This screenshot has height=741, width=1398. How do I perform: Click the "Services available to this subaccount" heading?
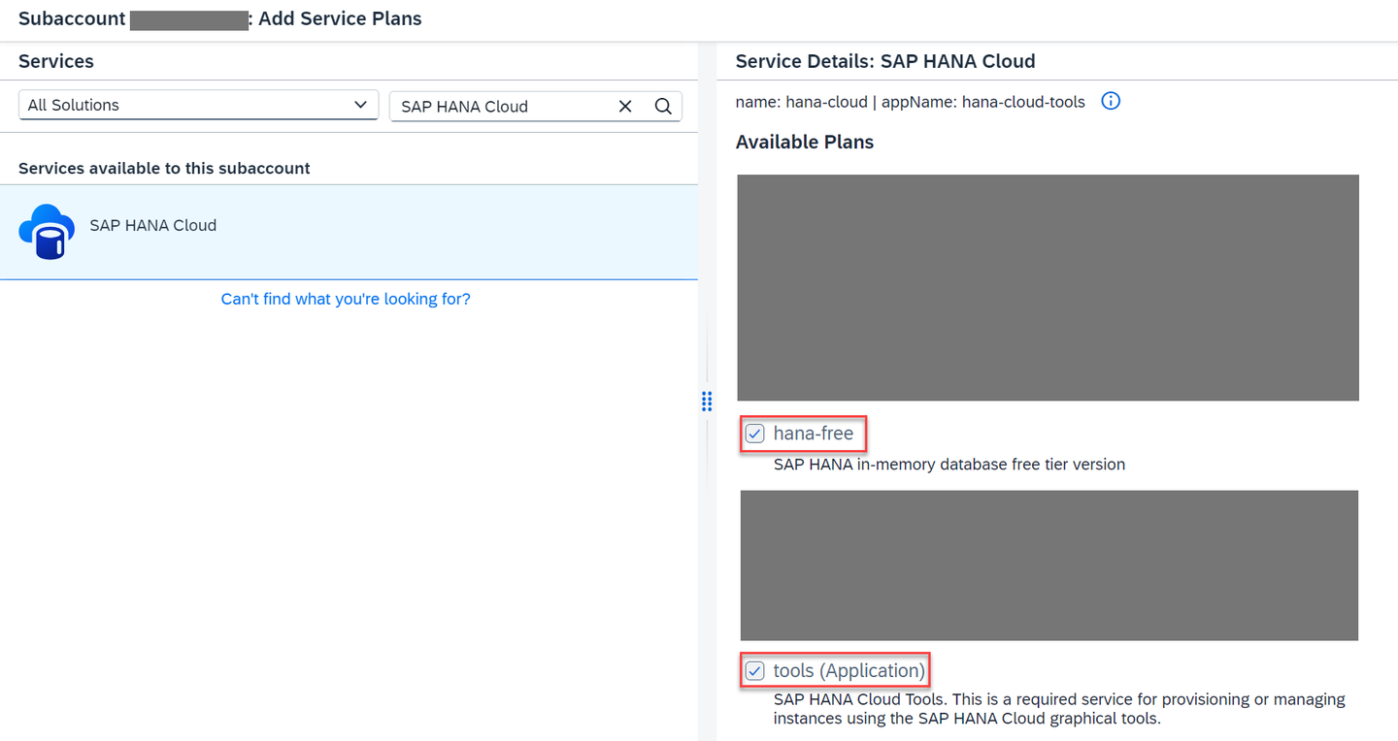pos(164,168)
